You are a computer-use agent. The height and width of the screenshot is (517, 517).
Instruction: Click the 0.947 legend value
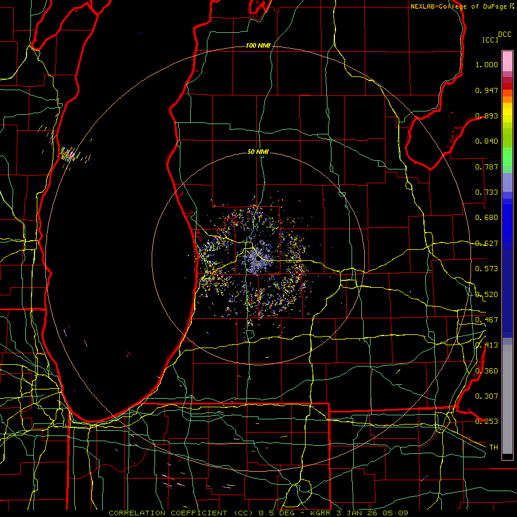click(487, 90)
